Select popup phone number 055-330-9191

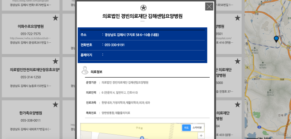(114, 45)
